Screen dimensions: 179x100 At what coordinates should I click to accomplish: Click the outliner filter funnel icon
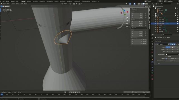[x=178, y=4]
